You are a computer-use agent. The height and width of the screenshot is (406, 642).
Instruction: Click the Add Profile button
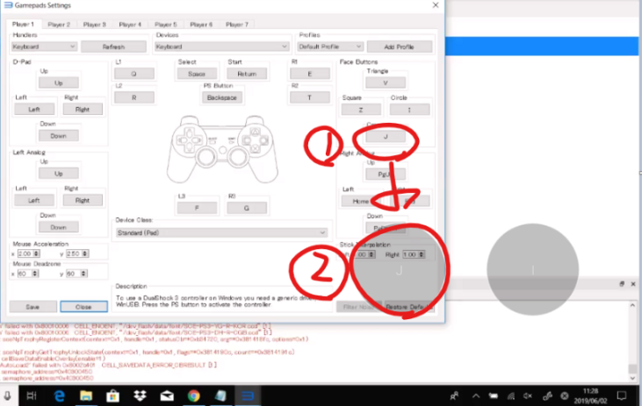pos(400,46)
